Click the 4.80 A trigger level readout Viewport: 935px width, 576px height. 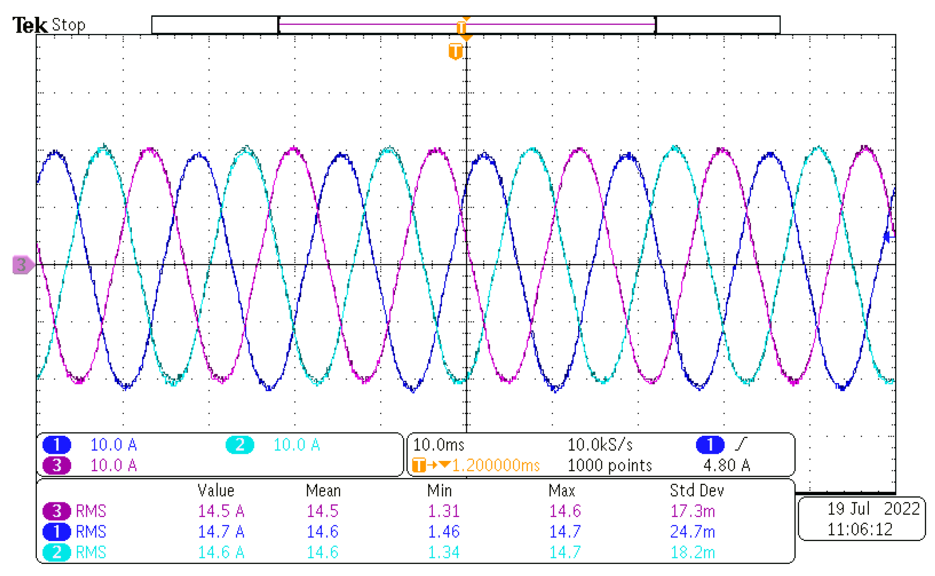pos(726,465)
